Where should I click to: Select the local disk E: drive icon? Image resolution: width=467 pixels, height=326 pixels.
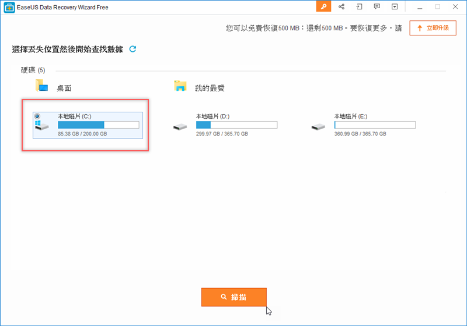click(318, 127)
